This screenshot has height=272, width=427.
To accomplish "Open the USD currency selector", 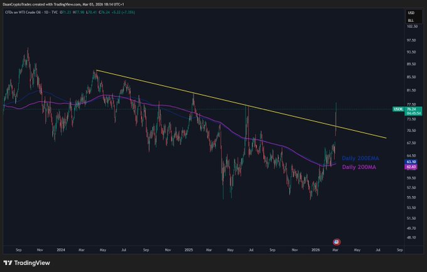I will (x=411, y=13).
